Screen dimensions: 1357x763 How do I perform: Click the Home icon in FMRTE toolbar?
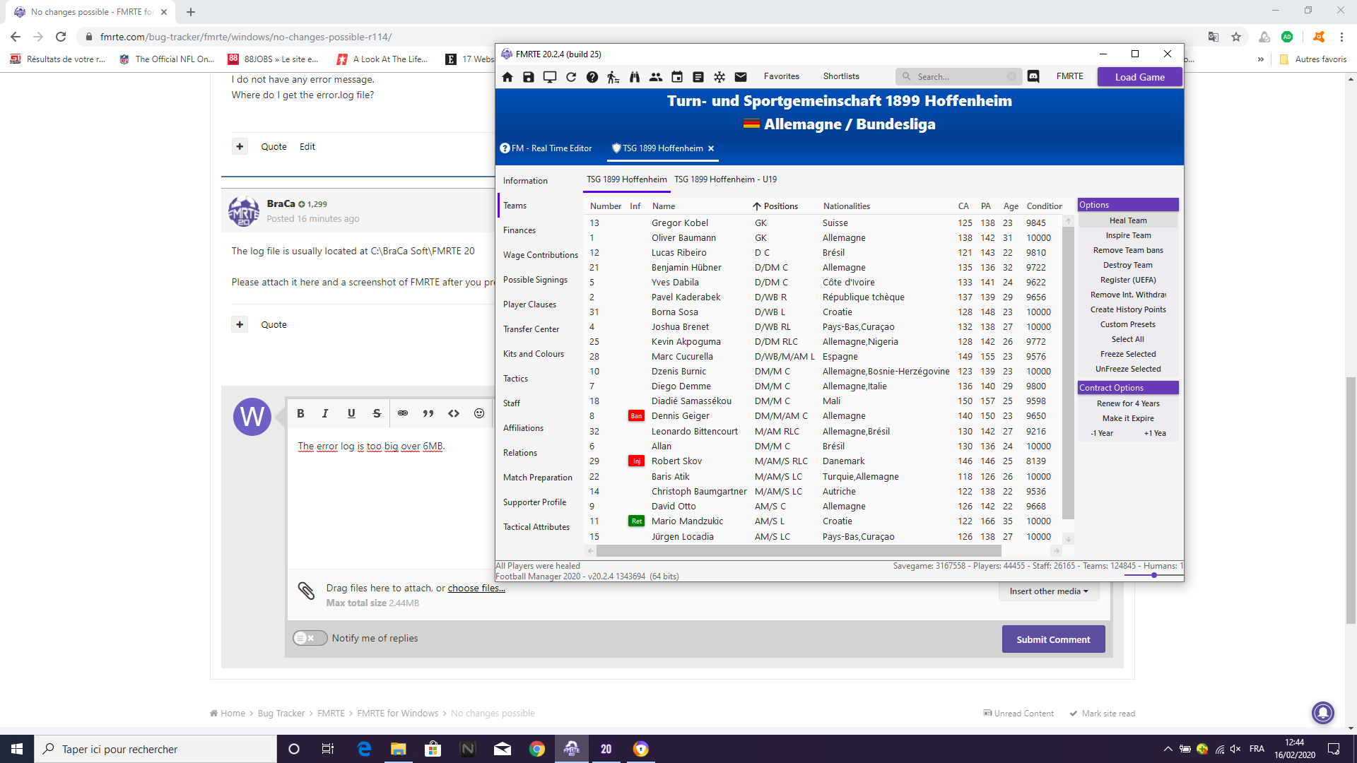click(507, 77)
